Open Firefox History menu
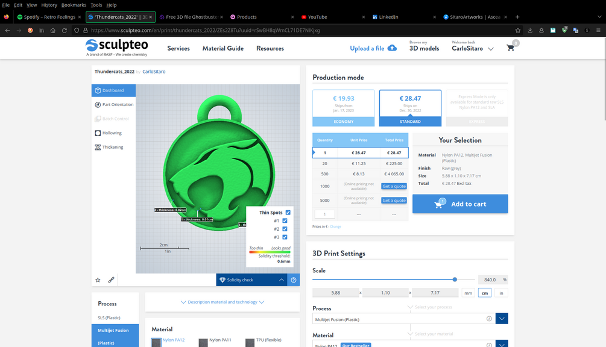 click(x=49, y=5)
